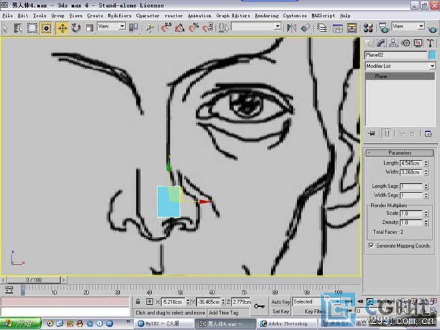Switch to the Motion command panel tab
The height and width of the screenshot is (330, 440).
(x=406, y=43)
